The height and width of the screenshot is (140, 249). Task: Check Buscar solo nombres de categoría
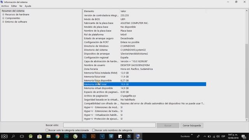pyautogui.click(x=93, y=130)
